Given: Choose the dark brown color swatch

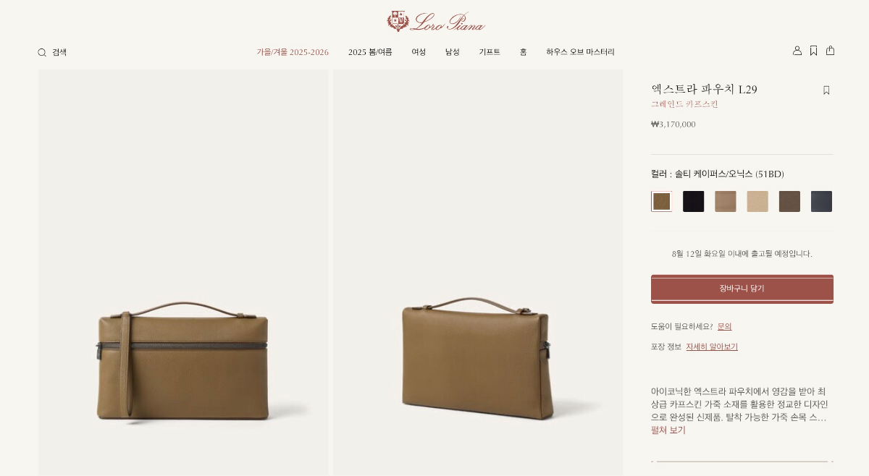Looking at the screenshot, I should (789, 201).
